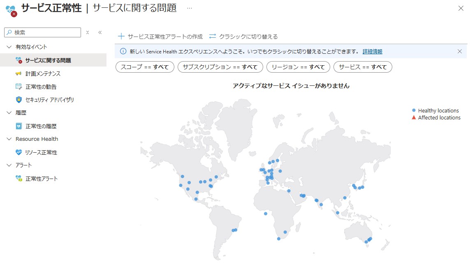Dismiss the Service Health info banner
Viewport: 470px width, 266px height.
coord(460,51)
